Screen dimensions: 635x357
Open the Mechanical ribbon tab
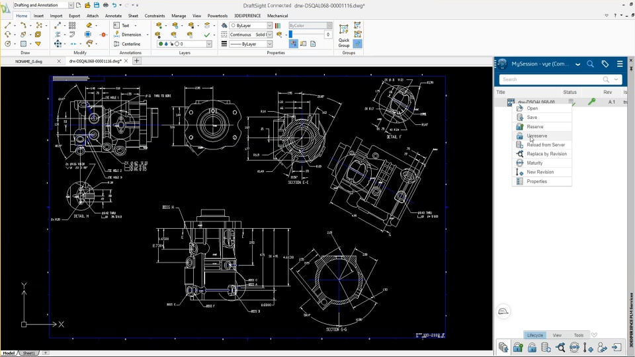(277, 16)
